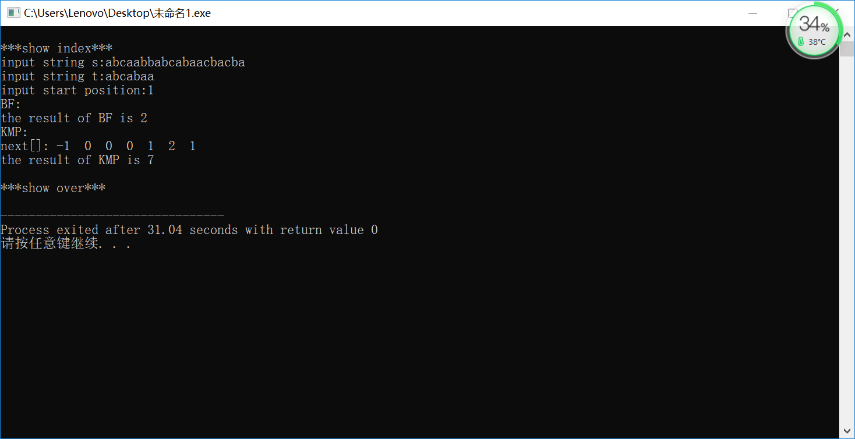Click the string t value abcabaa
This screenshot has height=439, width=855.
click(x=130, y=76)
